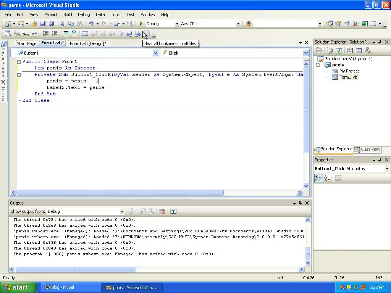The image size is (391, 293).
Task: Open the Command Window toolbar icon
Action: [x=373, y=24]
